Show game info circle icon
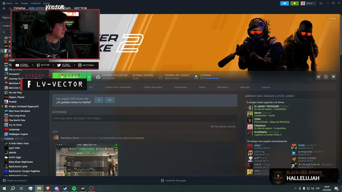Viewport: 342px width, 192px height. click(326, 77)
